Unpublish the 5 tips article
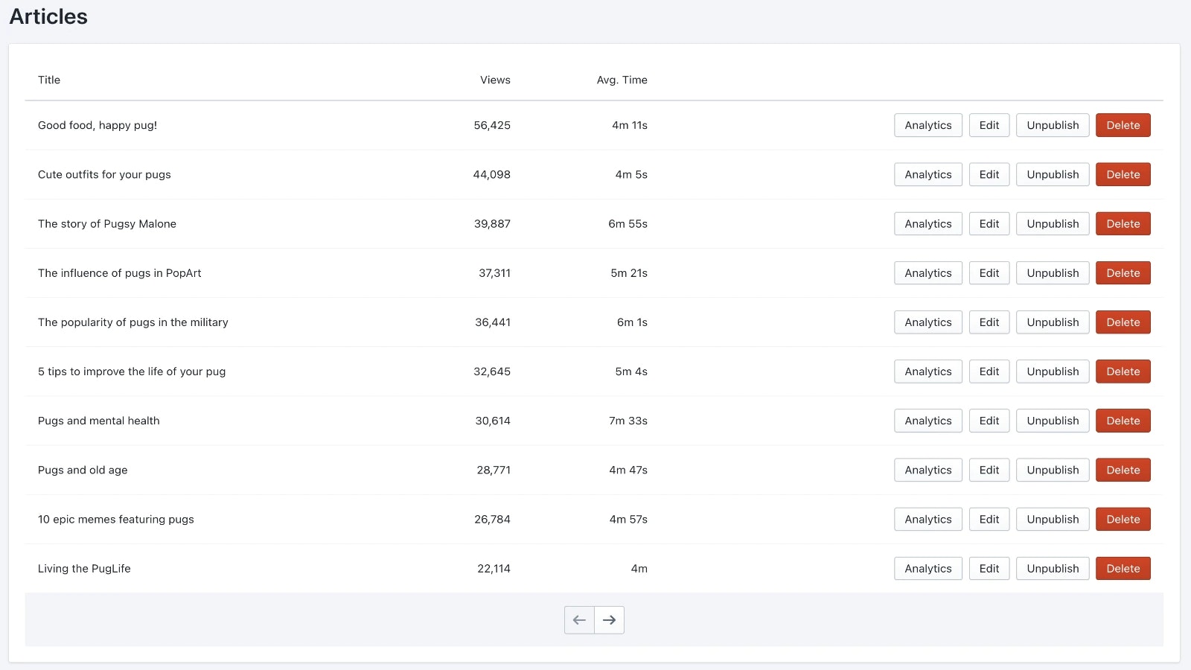Screen dimensions: 1191x670 point(1053,371)
